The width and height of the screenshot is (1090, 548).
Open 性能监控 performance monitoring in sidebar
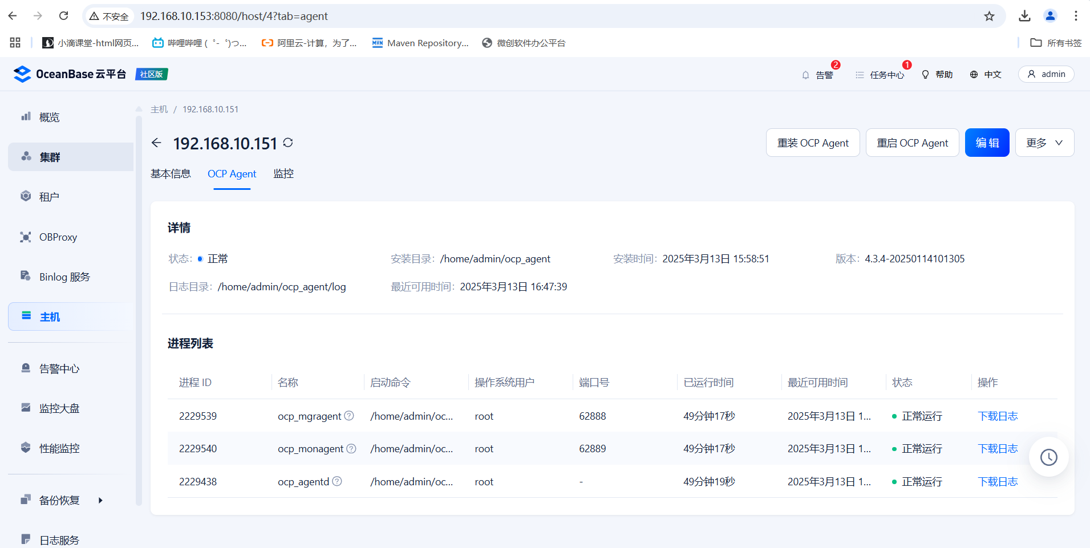pos(71,448)
